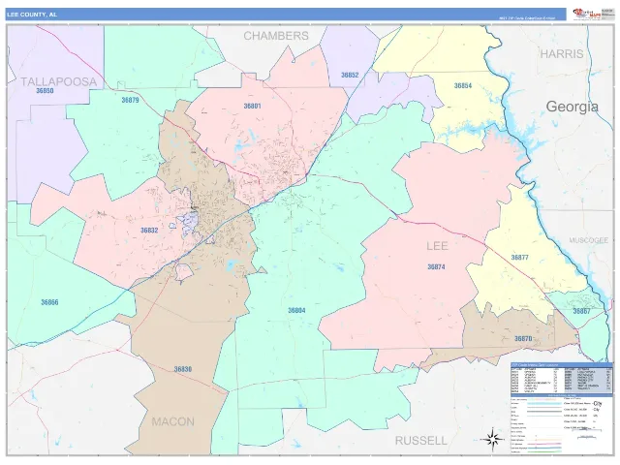
Task: Click the ZIP code label under TALLAPOOSA
Action: [x=45, y=90]
